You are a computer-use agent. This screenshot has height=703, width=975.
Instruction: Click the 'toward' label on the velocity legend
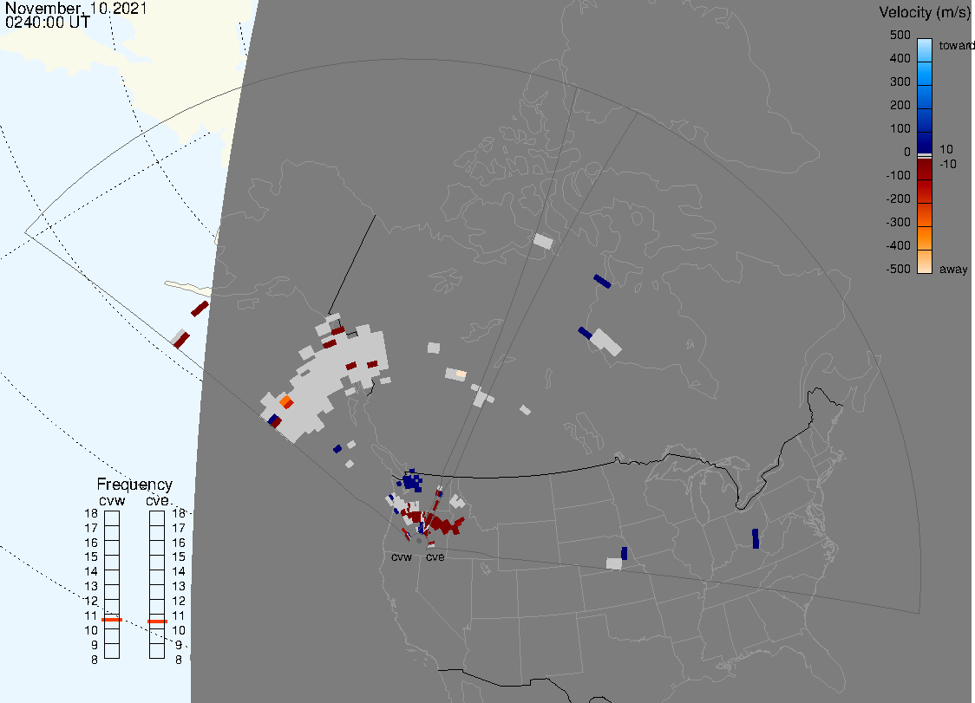tap(956, 45)
